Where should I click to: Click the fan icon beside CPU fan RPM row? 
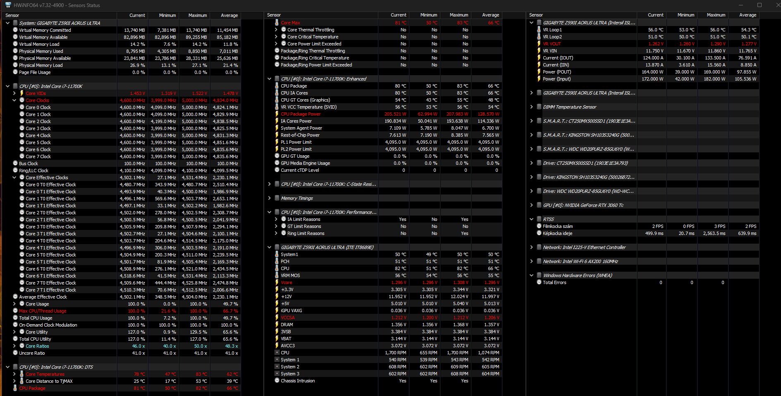[x=277, y=353]
